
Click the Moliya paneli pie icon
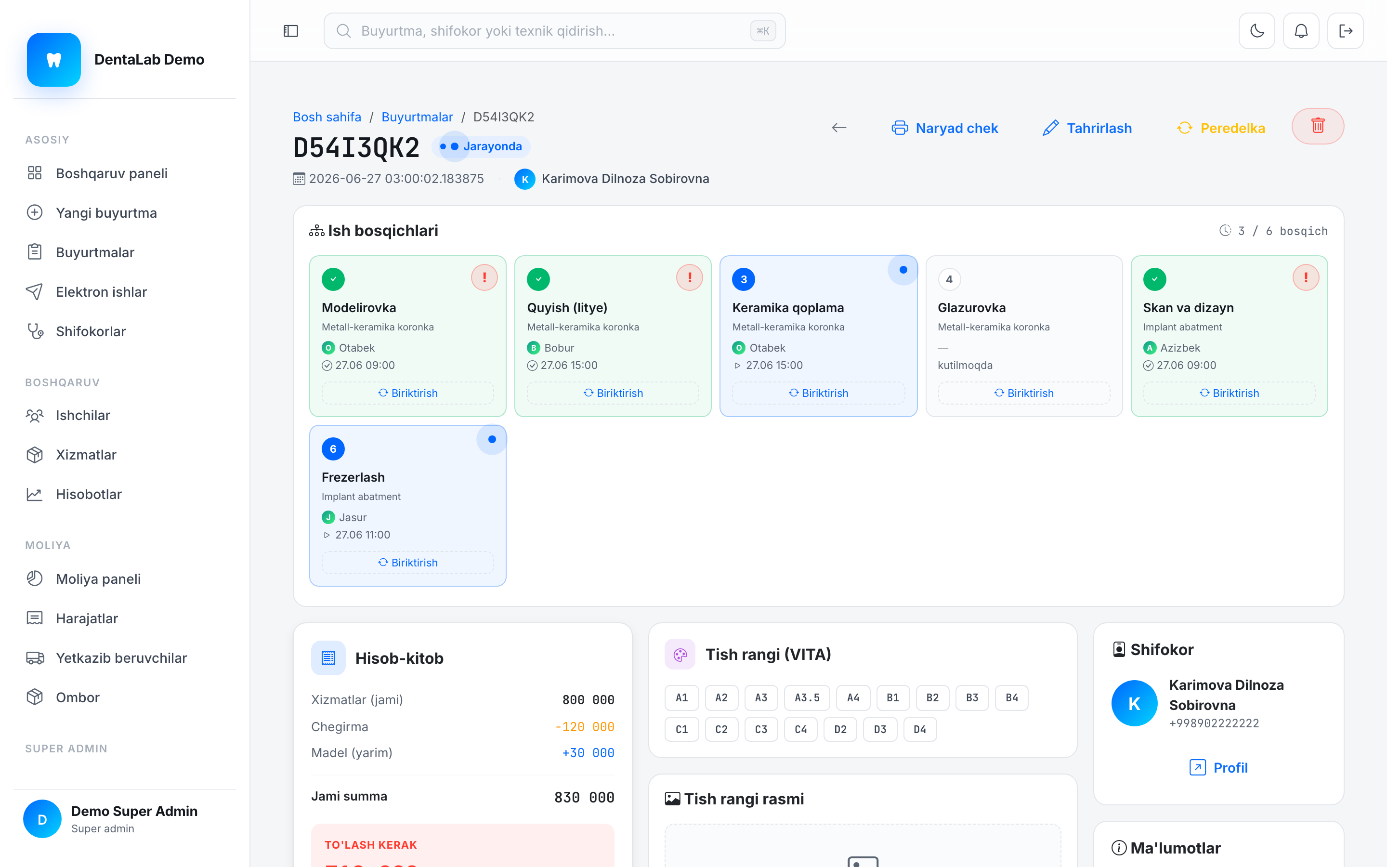click(x=34, y=578)
